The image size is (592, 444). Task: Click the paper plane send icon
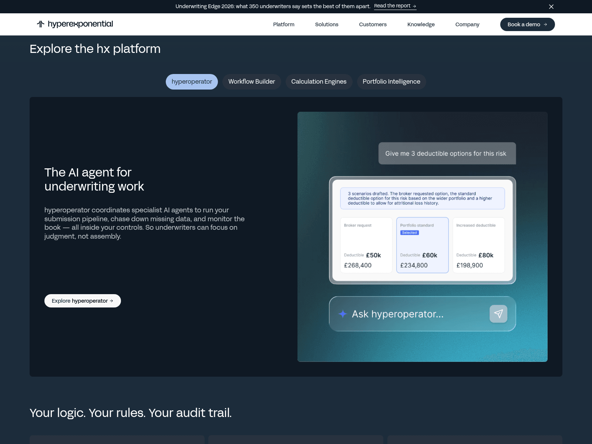(498, 314)
